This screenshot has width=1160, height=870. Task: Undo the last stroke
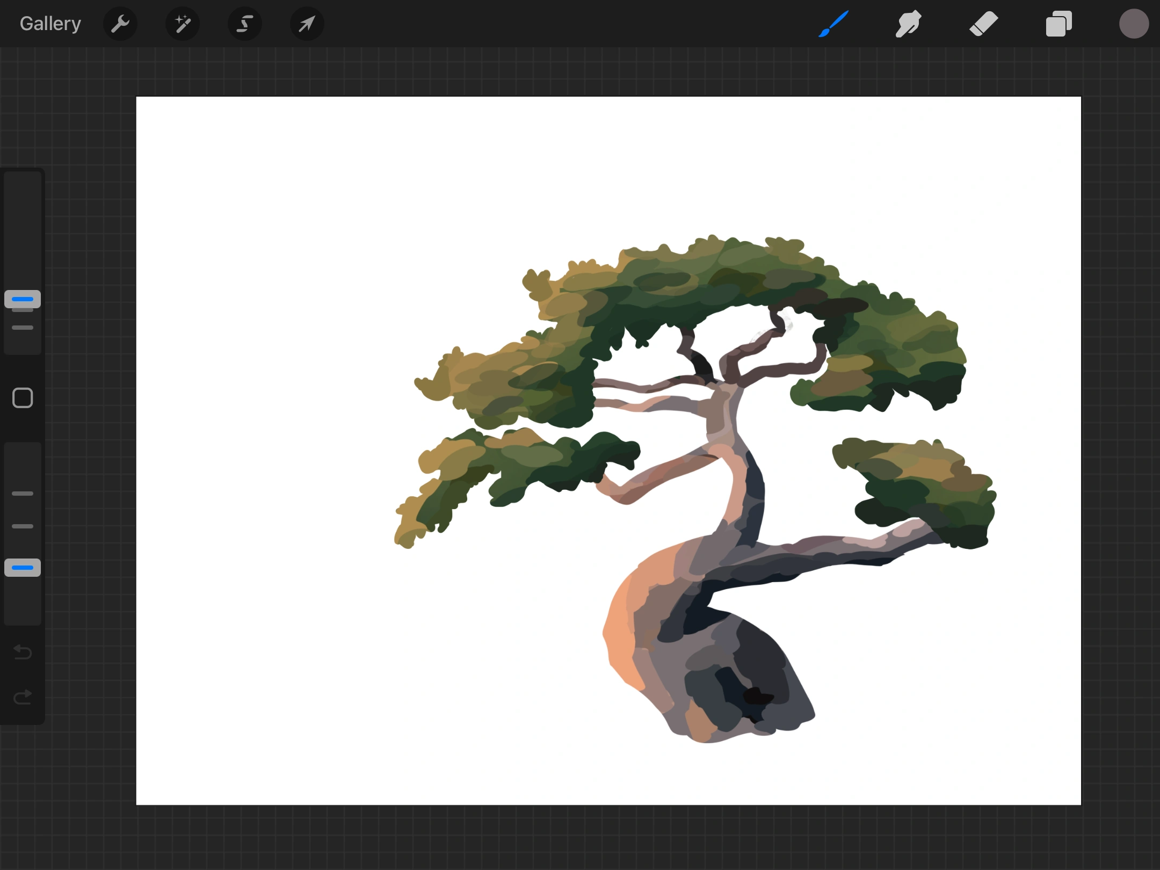pos(22,653)
